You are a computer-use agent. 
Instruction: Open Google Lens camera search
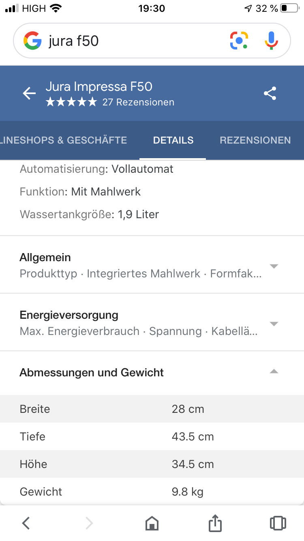tap(239, 41)
